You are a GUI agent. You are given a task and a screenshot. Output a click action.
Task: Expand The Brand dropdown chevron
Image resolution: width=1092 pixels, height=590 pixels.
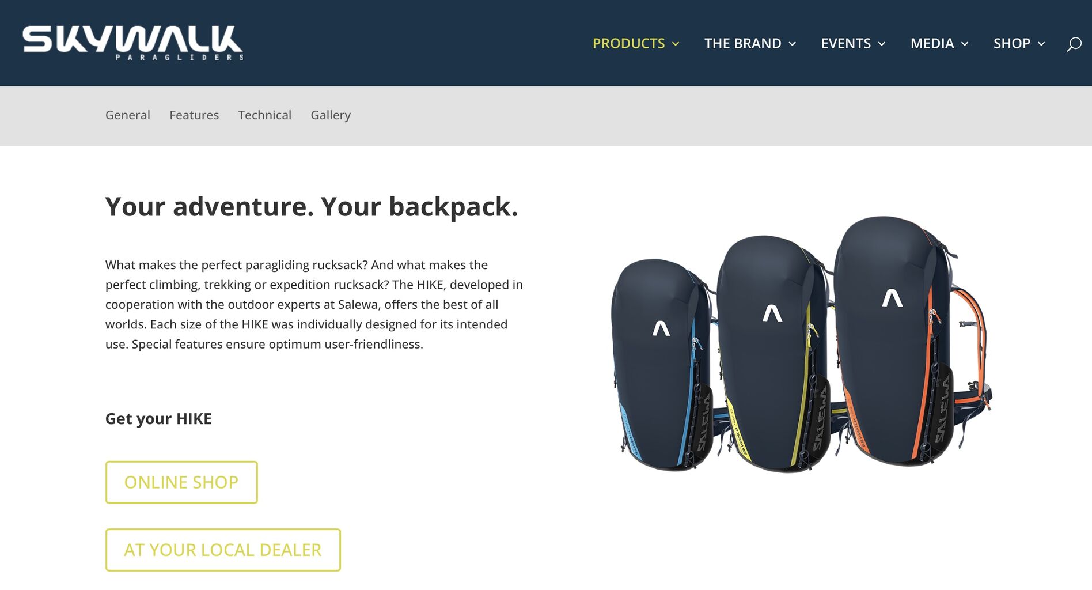(792, 44)
